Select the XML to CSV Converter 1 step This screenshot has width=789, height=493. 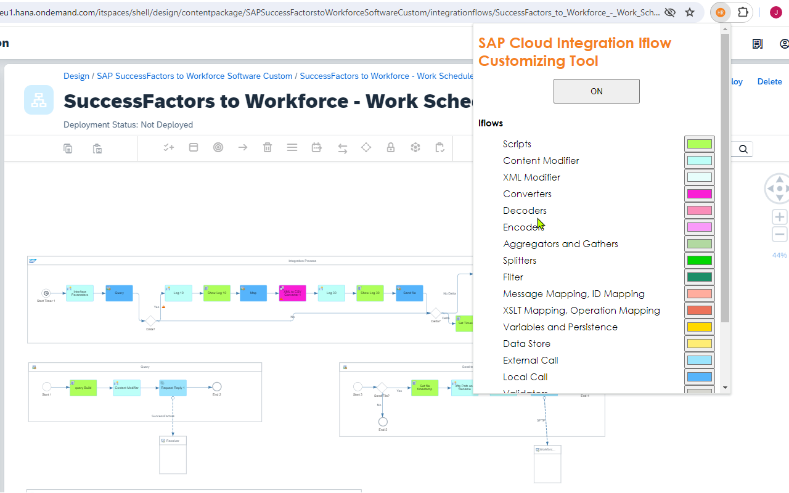(x=292, y=293)
